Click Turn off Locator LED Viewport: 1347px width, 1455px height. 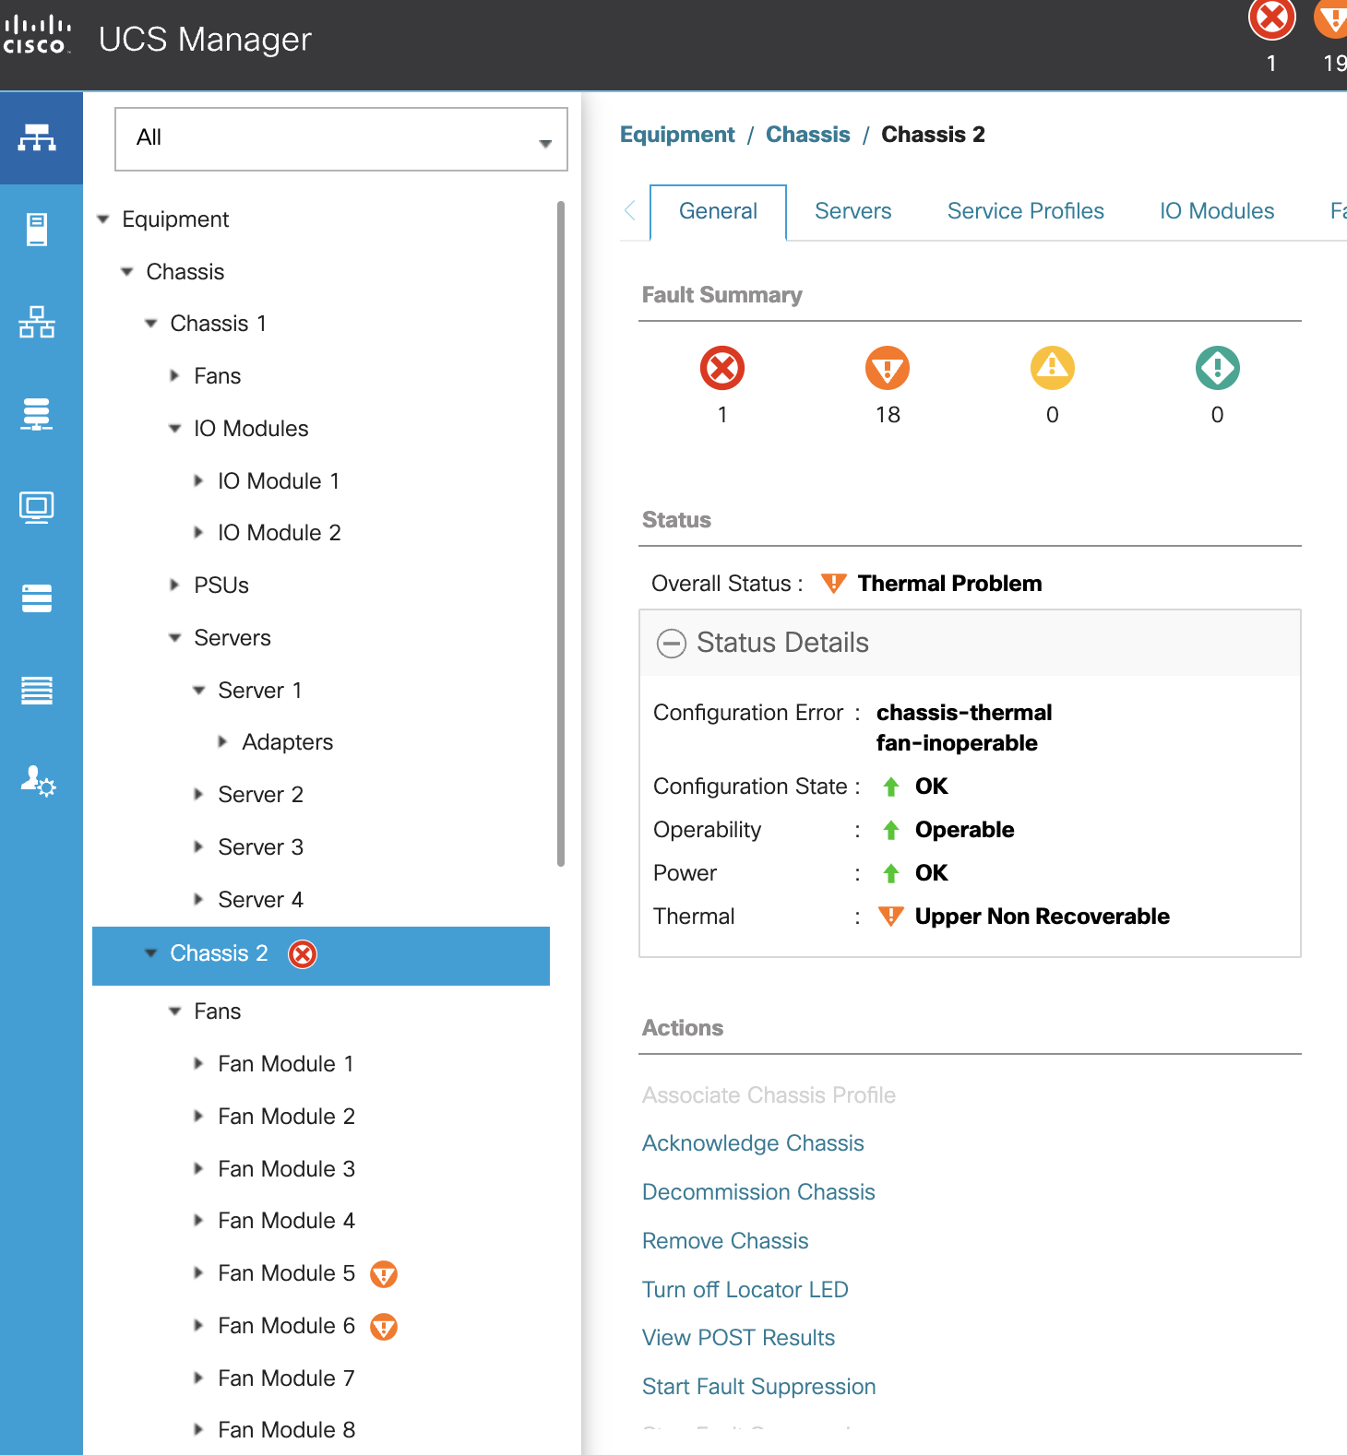point(745,1290)
